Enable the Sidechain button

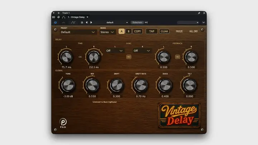(137, 23)
